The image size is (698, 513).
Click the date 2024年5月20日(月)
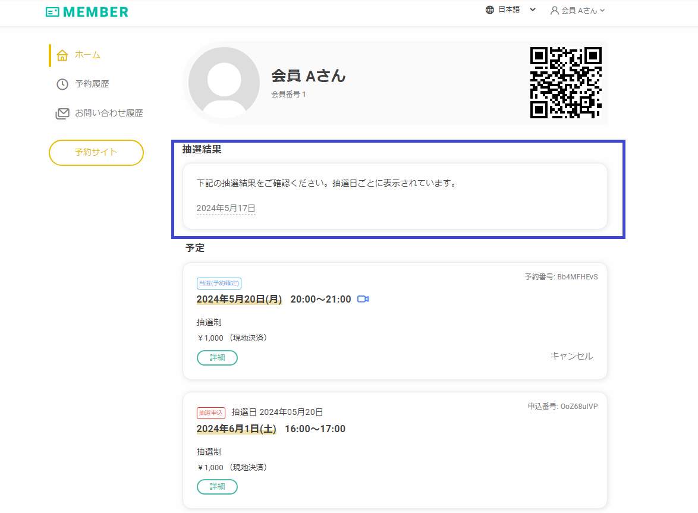(240, 300)
